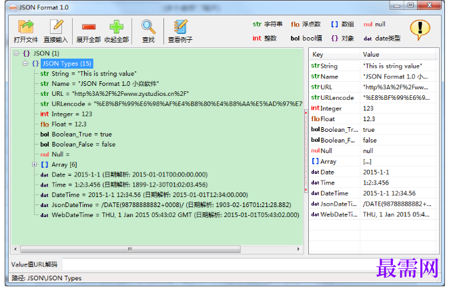Screen dimensions: 451x289
Task: Click the table value 1:2:3.456
Action: coord(376,183)
